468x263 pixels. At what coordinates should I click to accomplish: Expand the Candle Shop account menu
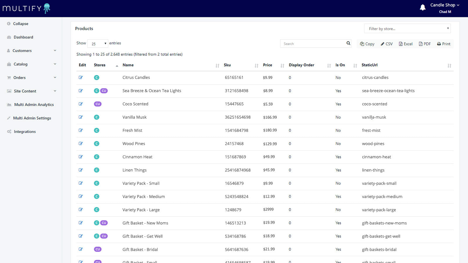444,5
